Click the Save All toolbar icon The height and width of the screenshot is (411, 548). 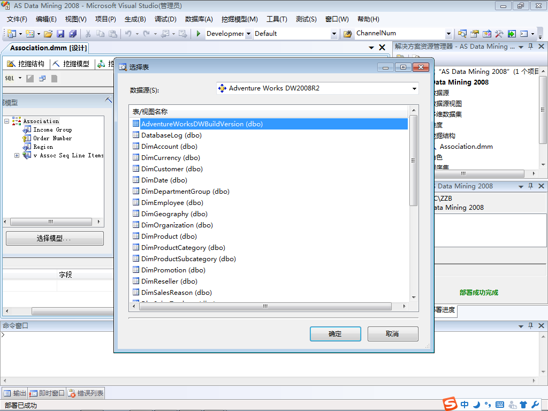click(73, 34)
